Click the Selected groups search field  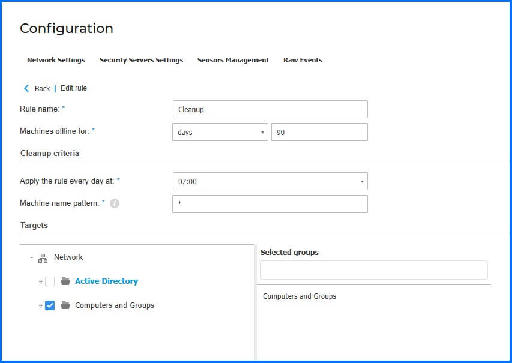pos(373,270)
